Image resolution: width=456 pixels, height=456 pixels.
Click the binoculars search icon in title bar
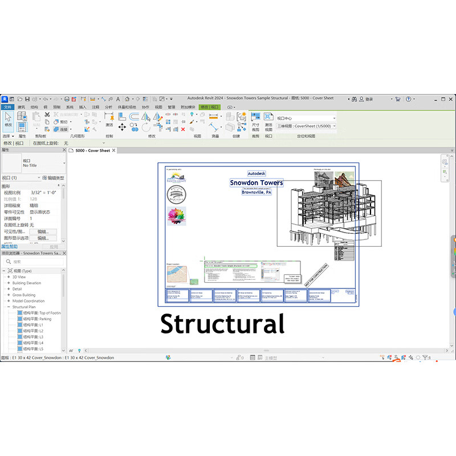point(354,99)
